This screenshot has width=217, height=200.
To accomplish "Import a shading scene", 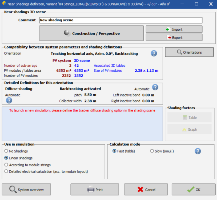I will point(174,29).
